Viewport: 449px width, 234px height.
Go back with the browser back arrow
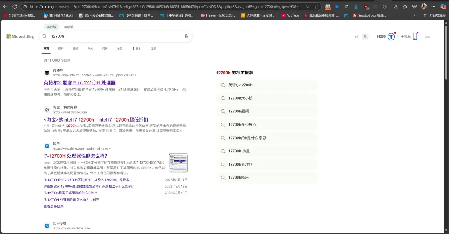(5, 6)
